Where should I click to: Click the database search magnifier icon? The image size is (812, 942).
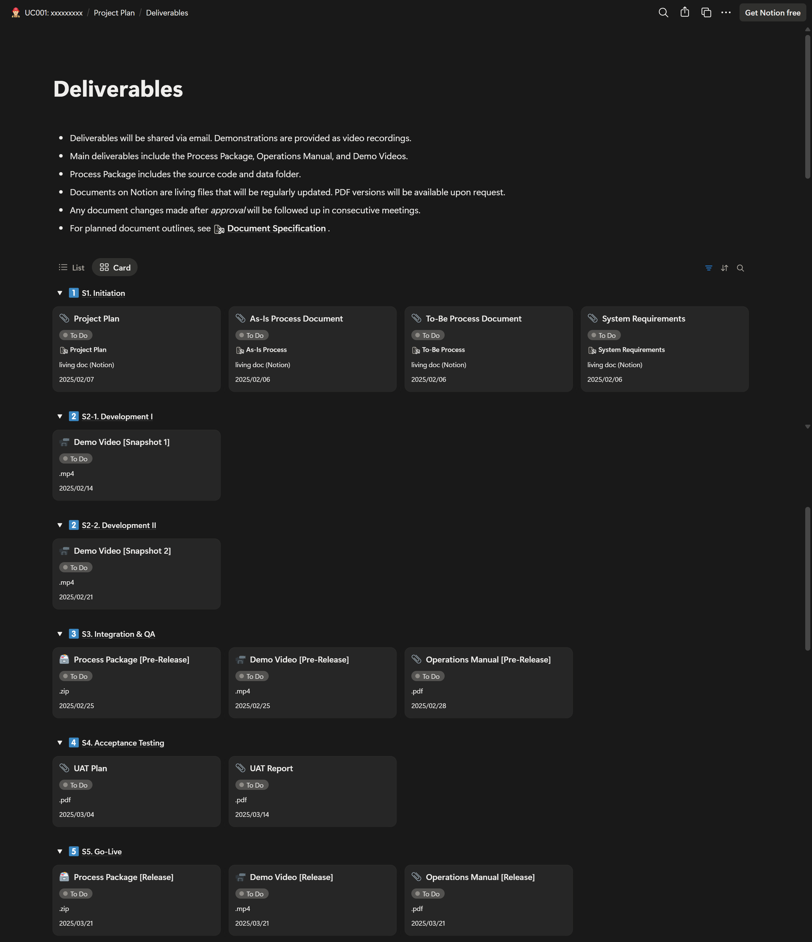click(740, 268)
